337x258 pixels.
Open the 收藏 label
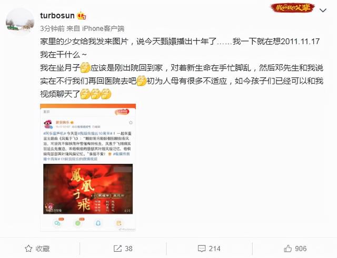[x=43, y=249]
